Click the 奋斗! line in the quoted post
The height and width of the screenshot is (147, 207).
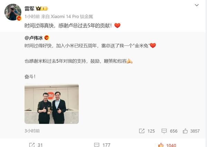[x=30, y=76]
